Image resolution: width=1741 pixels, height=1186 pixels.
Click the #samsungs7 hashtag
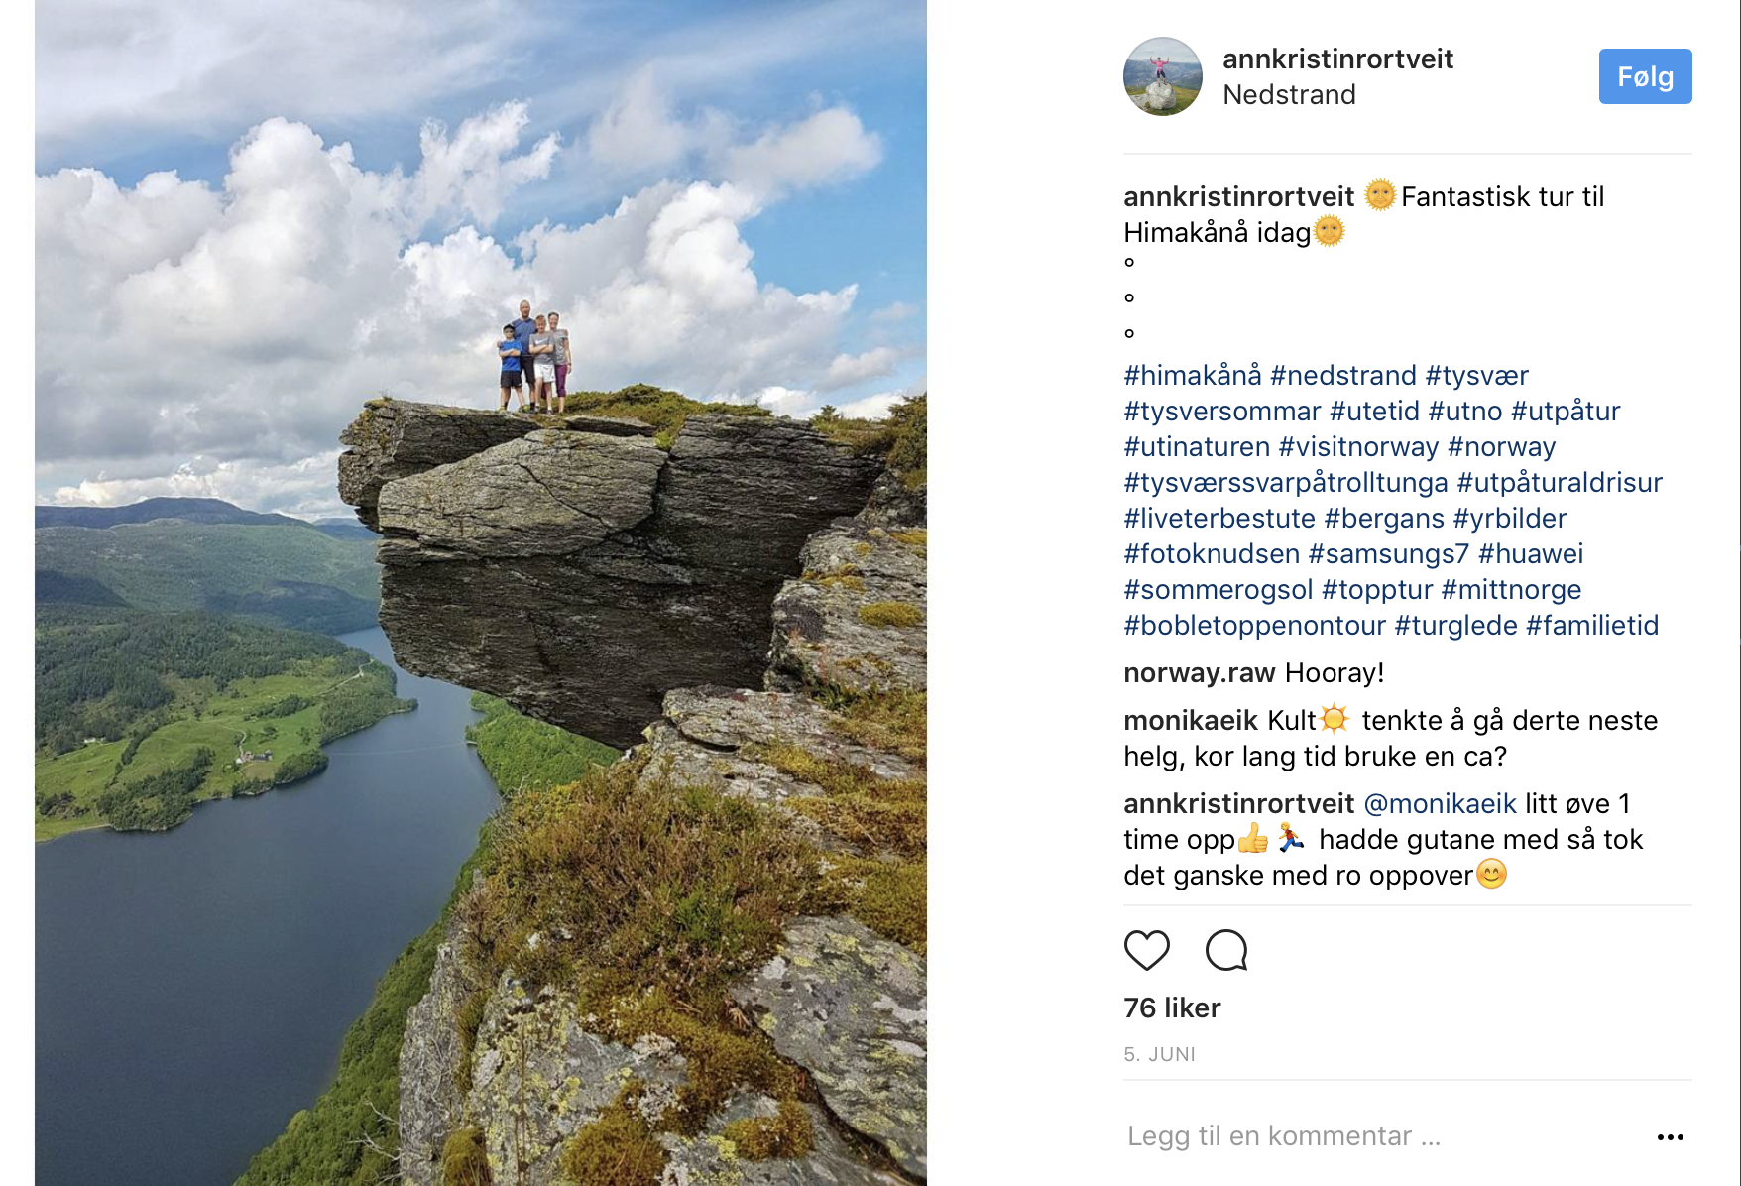pos(1388,554)
